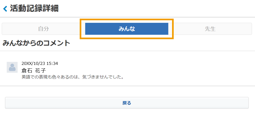Click the みんなからのコメント heading
The width and height of the screenshot is (255, 113).
36,43
